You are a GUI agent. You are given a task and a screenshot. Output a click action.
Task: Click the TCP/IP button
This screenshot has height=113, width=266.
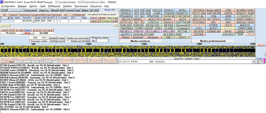pos(4,10)
